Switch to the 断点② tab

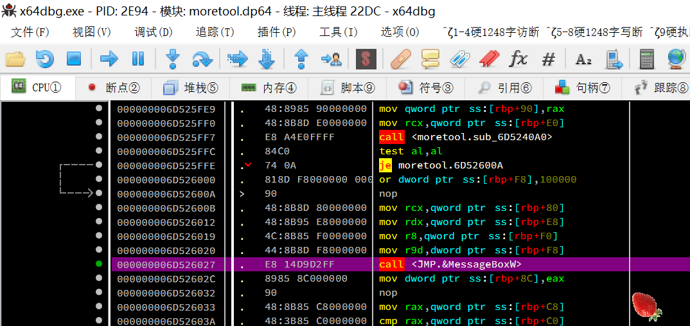[114, 87]
